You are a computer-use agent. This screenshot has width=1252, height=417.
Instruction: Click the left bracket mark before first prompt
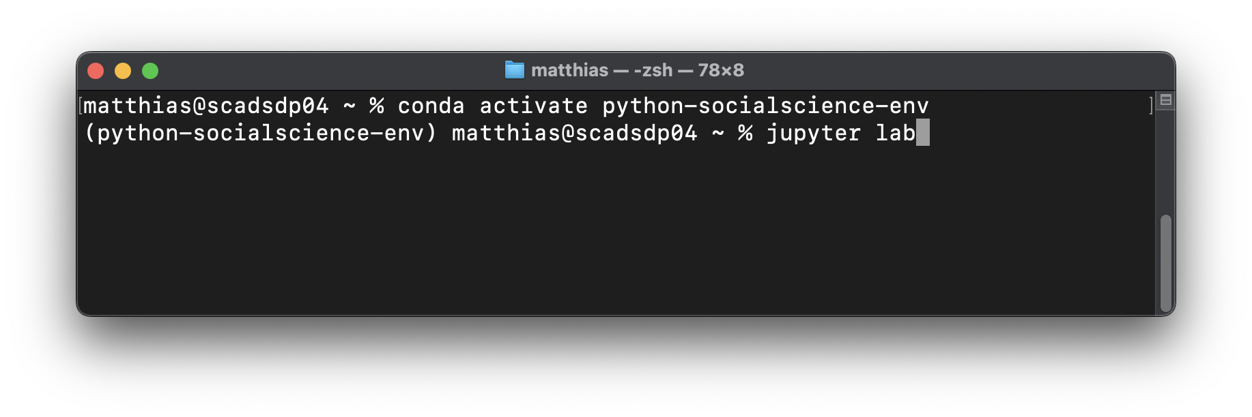coord(81,106)
